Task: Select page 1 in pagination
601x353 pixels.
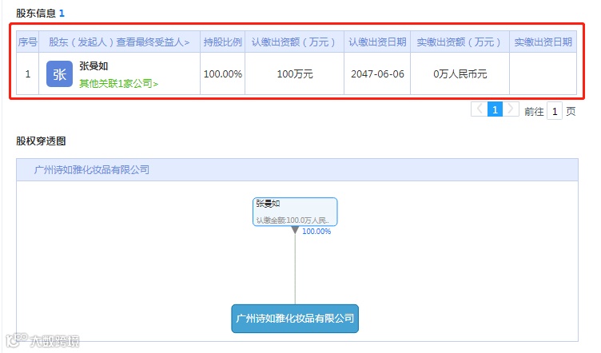Action: (x=495, y=109)
